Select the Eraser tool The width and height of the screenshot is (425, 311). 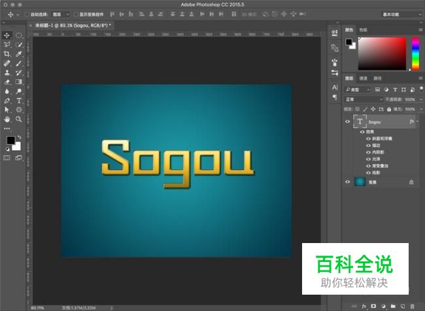coord(7,82)
